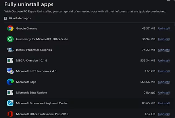Select the Google Chrome name text
This screenshot has width=175, height=118.
click(27, 29)
